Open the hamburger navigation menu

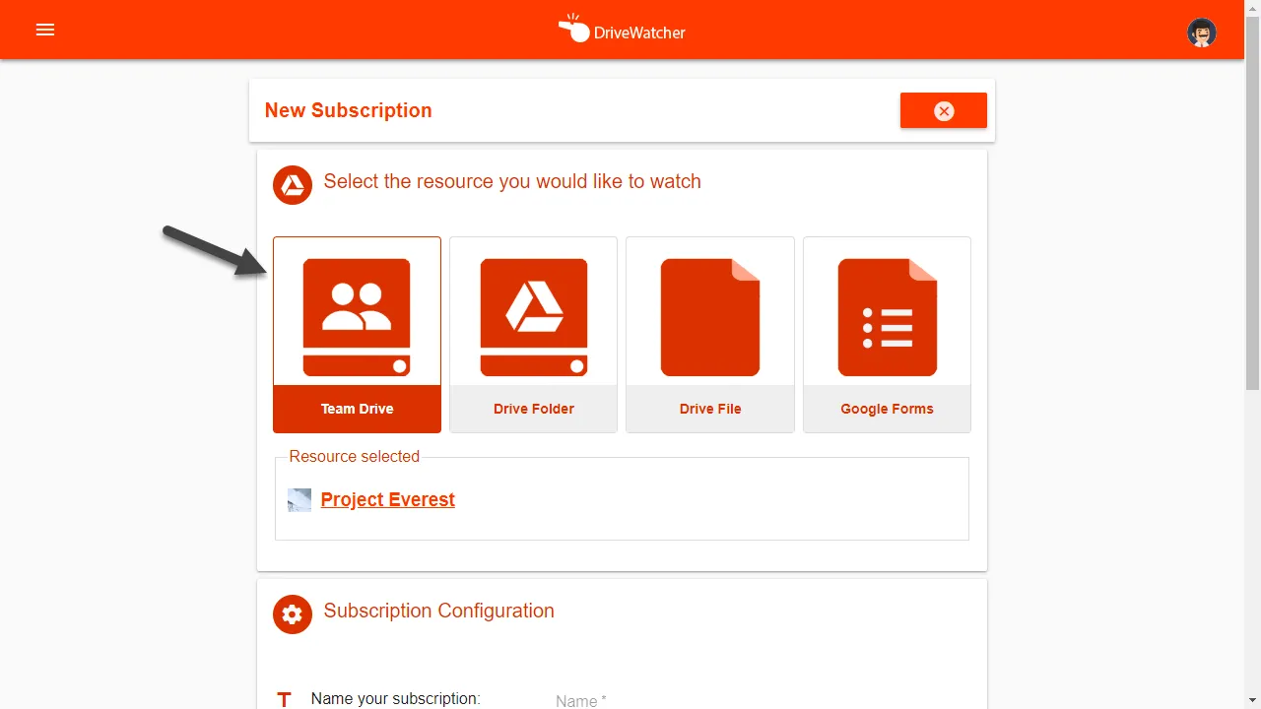click(45, 30)
